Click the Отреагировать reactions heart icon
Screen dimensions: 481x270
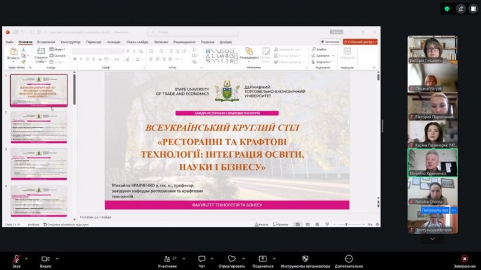click(x=231, y=259)
